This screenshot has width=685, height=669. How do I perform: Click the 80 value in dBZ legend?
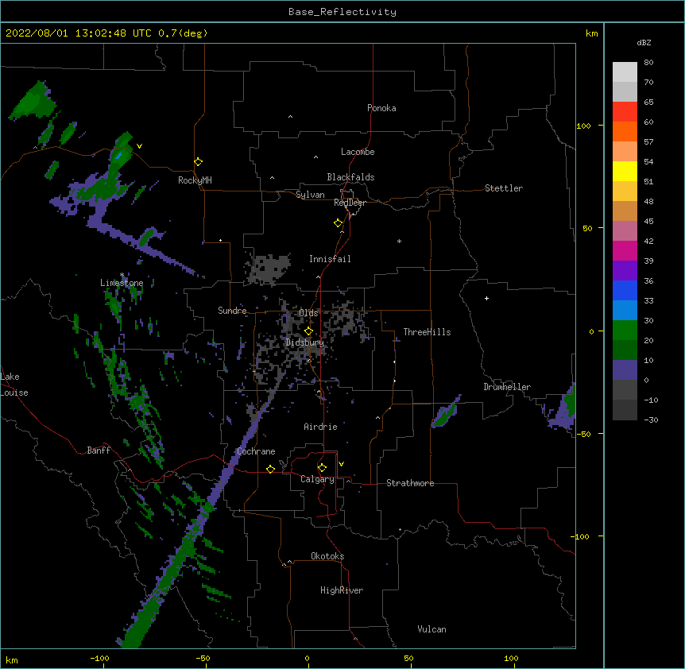pyautogui.click(x=648, y=63)
